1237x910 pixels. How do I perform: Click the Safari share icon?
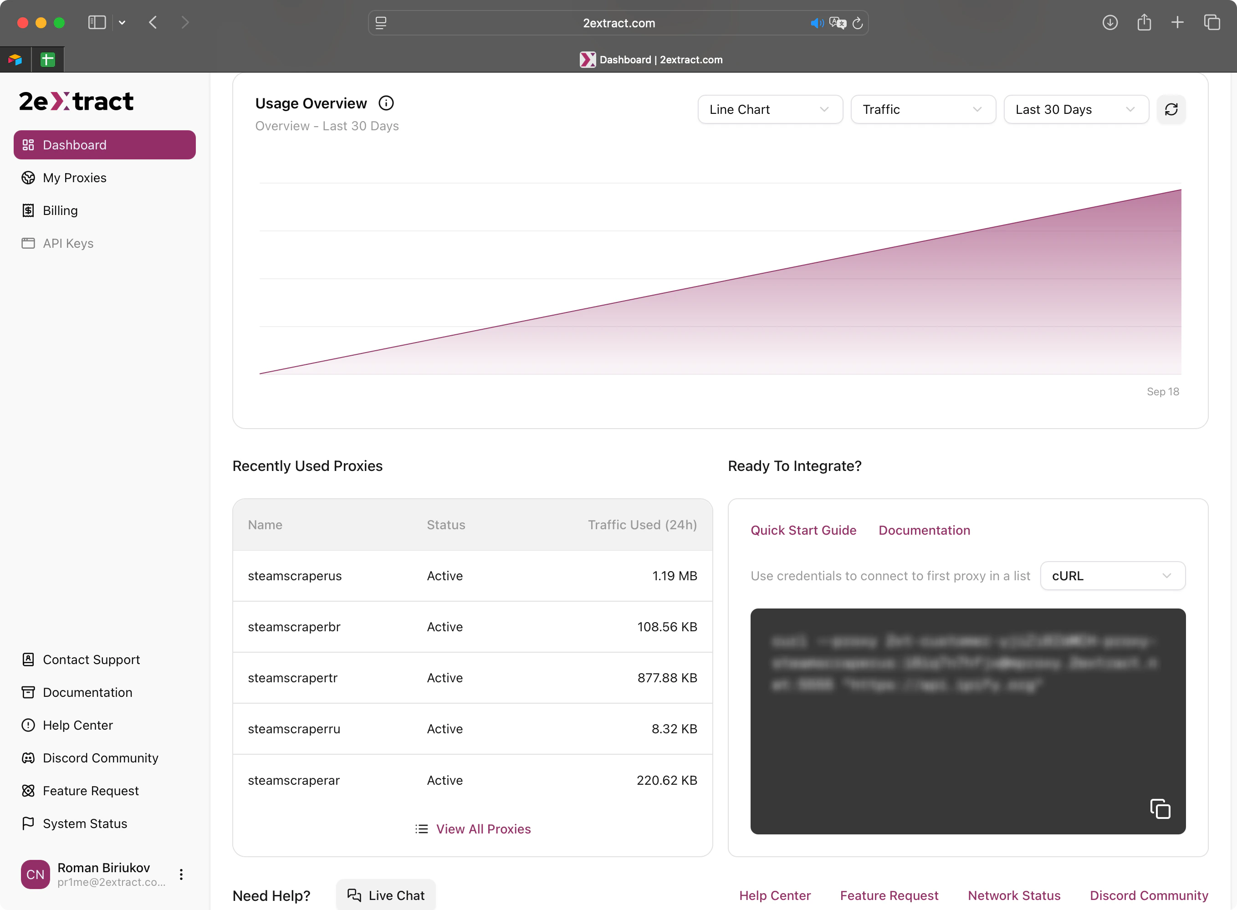pos(1144,23)
